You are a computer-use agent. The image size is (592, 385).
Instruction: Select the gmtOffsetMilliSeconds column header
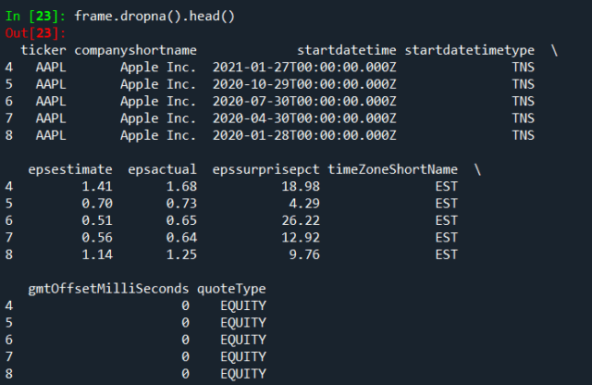click(x=108, y=289)
